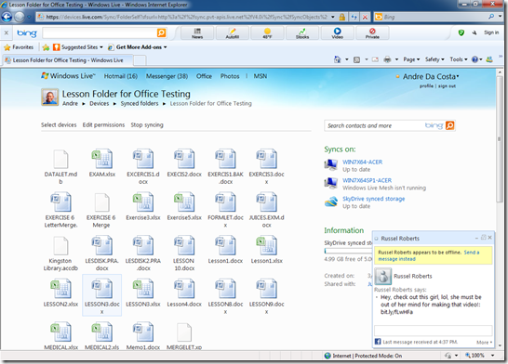Click the Bing toolbar Private icon

click(x=372, y=33)
